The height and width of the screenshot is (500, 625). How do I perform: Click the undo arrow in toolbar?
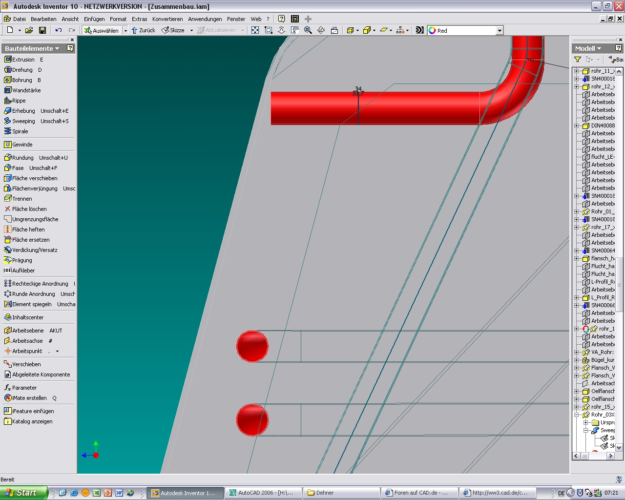(59, 30)
